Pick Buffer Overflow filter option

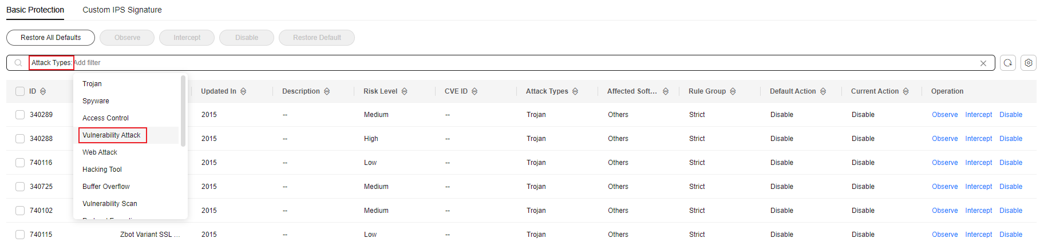[106, 187]
